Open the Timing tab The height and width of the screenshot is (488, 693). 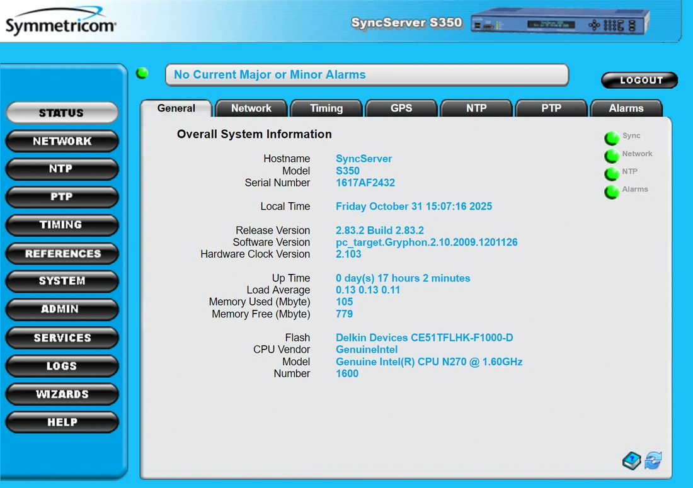click(326, 108)
